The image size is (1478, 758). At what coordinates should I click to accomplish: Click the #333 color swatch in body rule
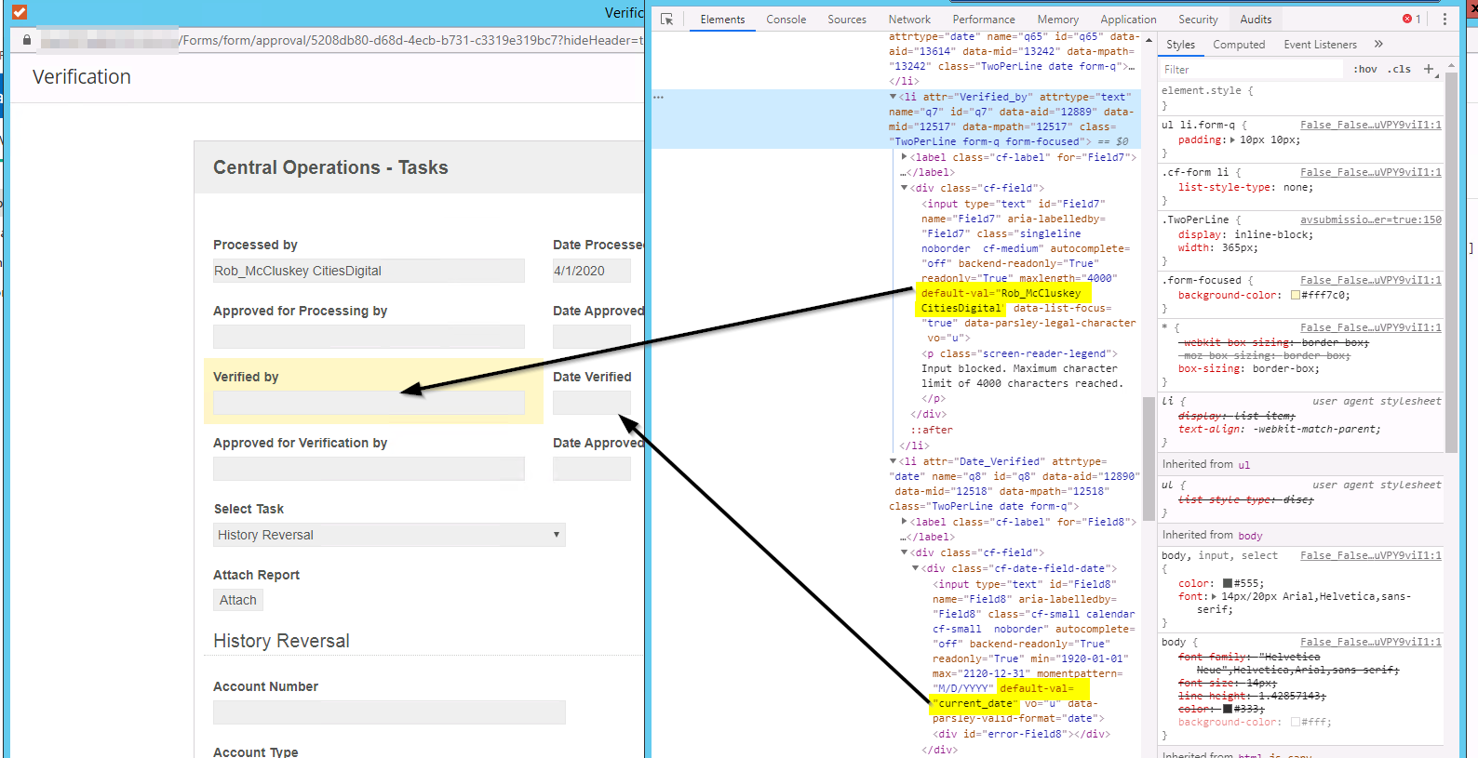click(1228, 710)
